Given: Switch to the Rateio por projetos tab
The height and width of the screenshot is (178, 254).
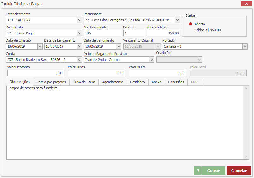Looking at the screenshot, I should pyautogui.click(x=51, y=82).
